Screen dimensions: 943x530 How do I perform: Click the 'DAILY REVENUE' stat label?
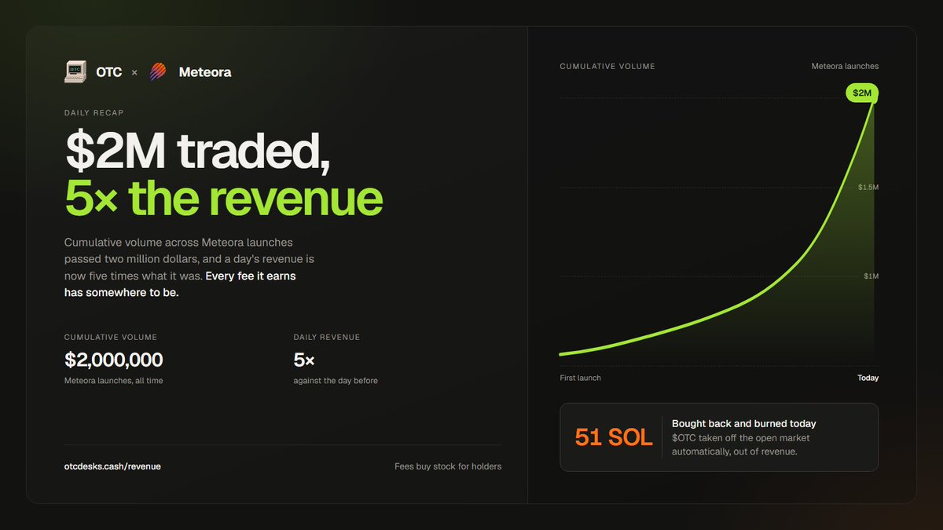coord(327,338)
